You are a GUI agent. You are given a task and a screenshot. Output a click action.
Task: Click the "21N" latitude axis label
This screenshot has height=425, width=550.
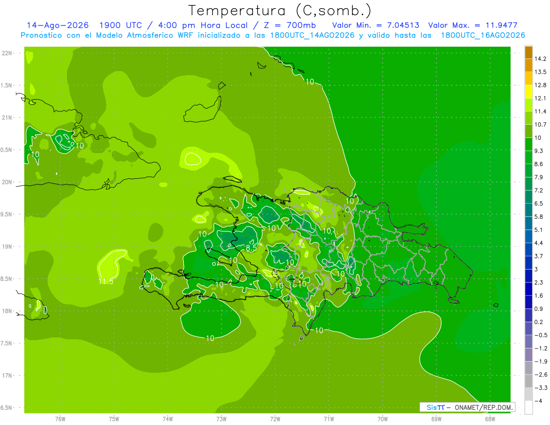(7, 117)
